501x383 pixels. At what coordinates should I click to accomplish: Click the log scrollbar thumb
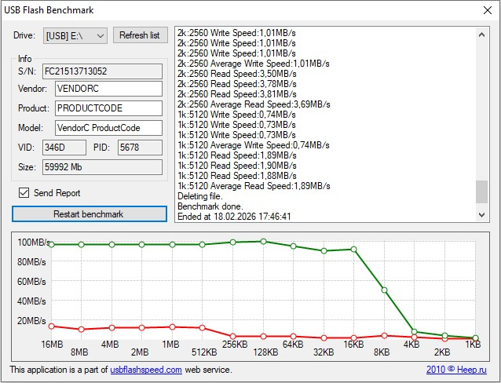tap(482, 191)
